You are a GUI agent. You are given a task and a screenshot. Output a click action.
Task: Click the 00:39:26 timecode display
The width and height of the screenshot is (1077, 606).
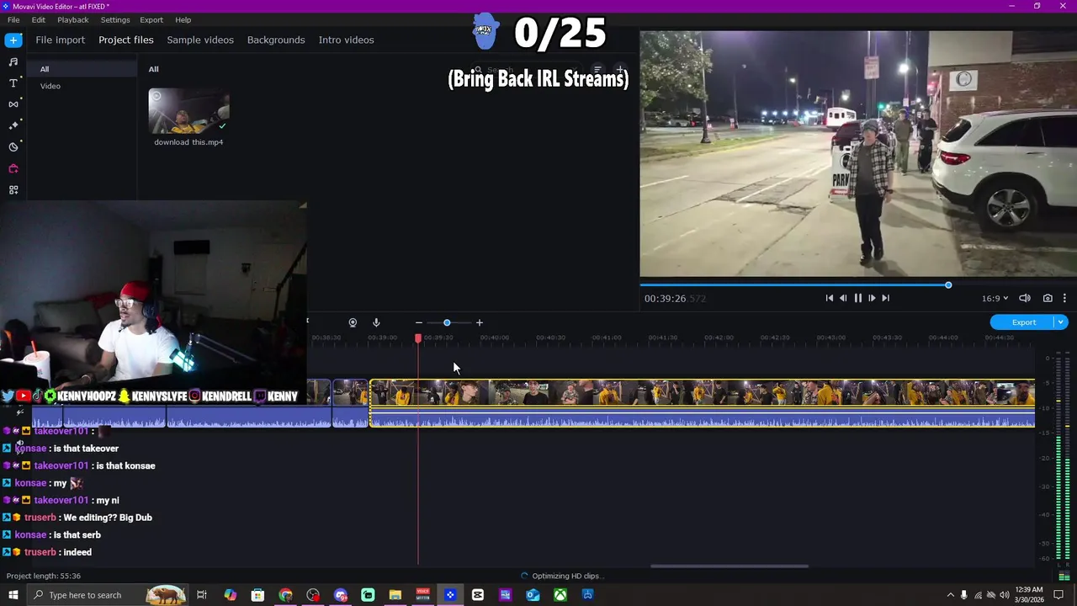tap(675, 298)
